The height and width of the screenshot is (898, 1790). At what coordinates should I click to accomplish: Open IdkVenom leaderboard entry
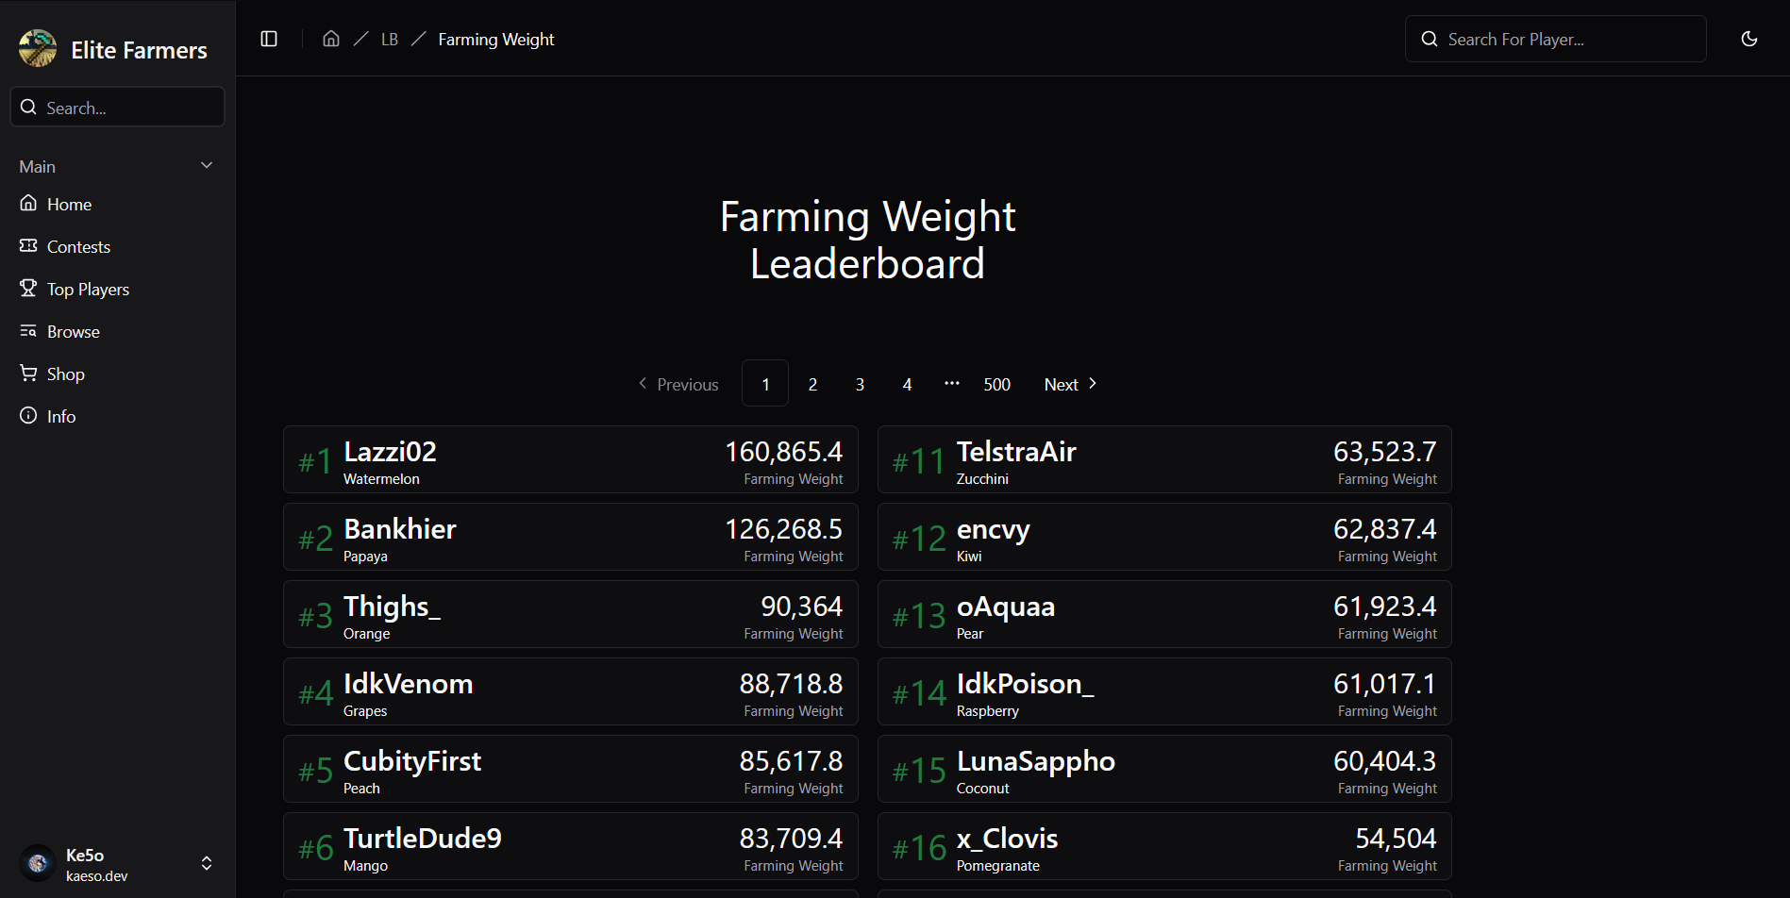point(571,691)
